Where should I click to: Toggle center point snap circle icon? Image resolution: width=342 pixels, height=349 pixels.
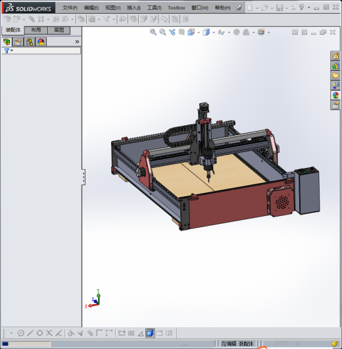tap(20, 333)
